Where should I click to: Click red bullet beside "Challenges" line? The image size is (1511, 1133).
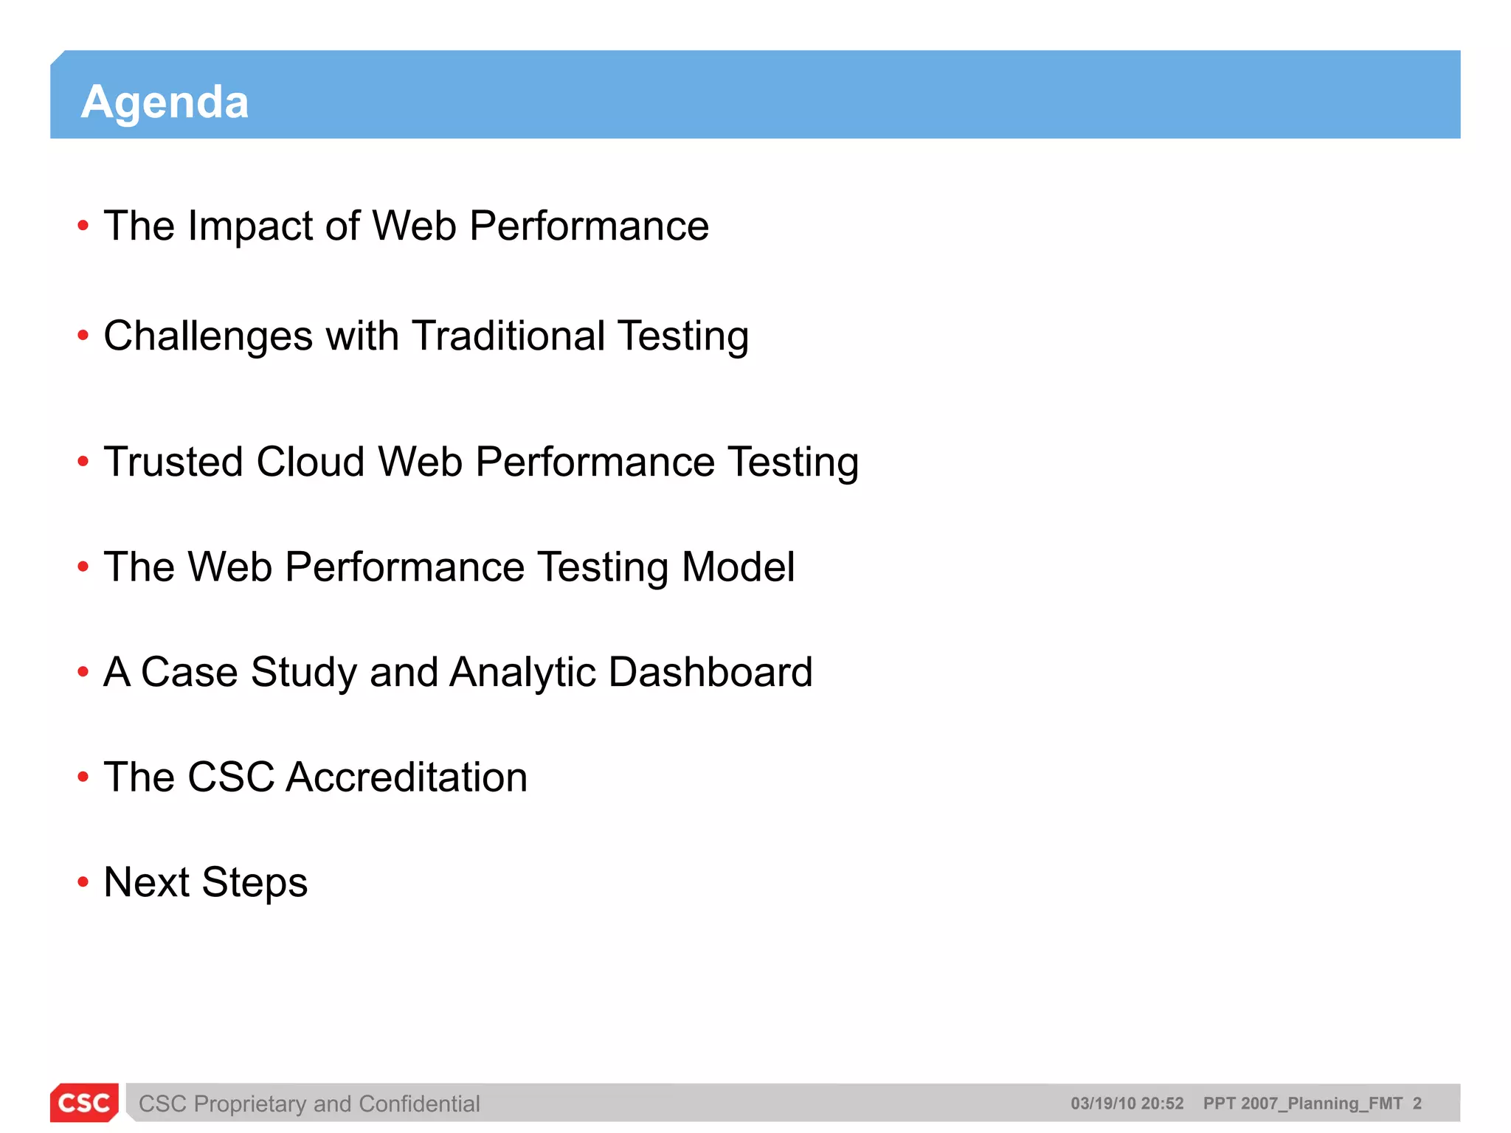[83, 336]
